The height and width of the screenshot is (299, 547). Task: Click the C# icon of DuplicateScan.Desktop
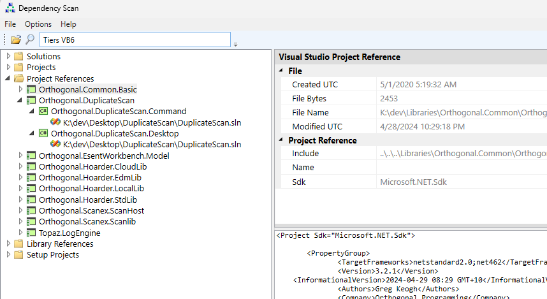point(43,133)
